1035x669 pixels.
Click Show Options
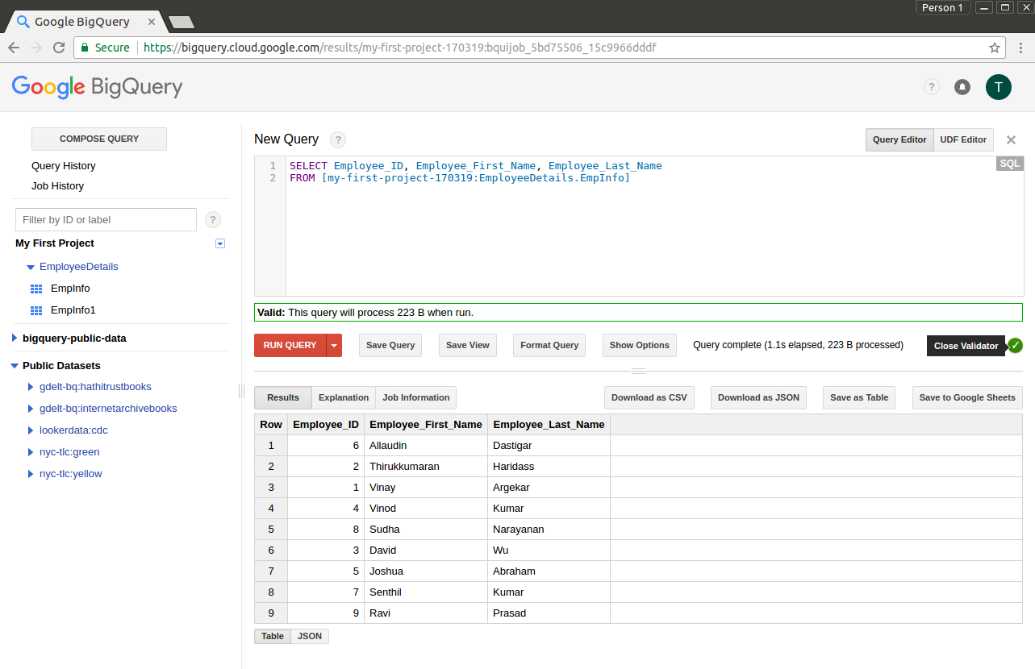coord(640,345)
